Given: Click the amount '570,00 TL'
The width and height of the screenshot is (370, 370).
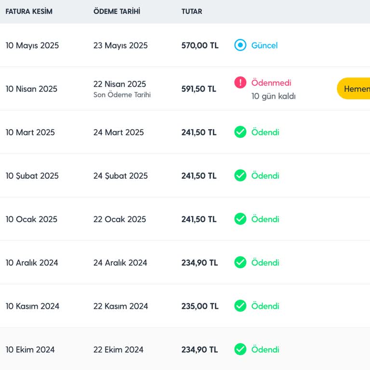Looking at the screenshot, I should pos(200,45).
